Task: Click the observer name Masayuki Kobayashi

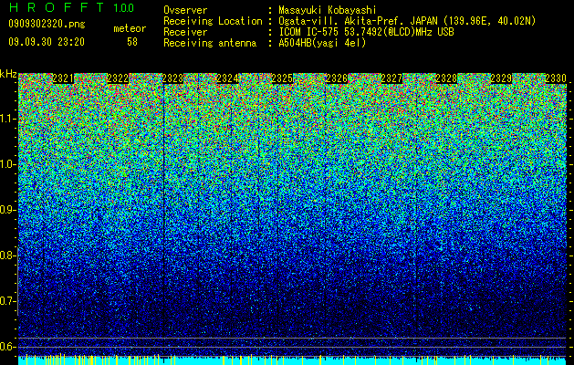Action: 327,10
